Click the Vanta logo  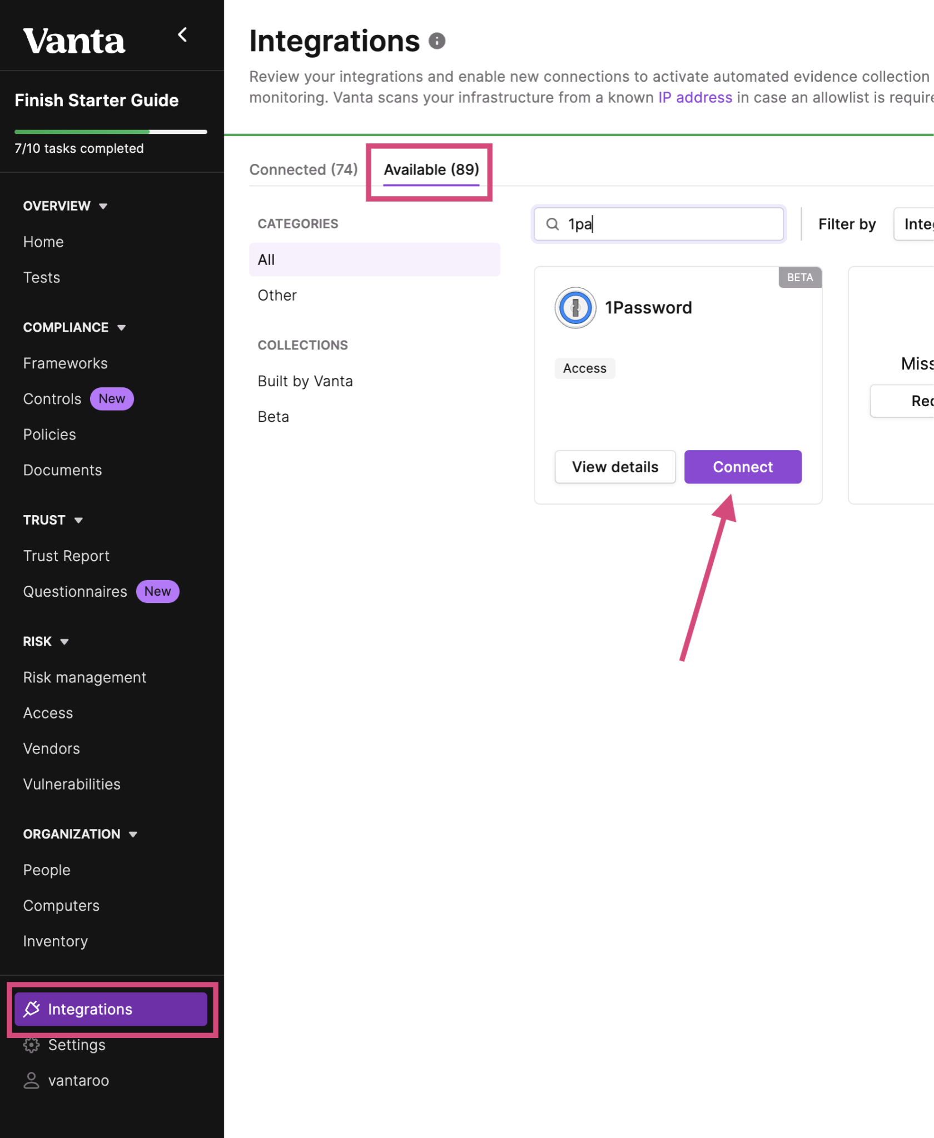pos(74,41)
